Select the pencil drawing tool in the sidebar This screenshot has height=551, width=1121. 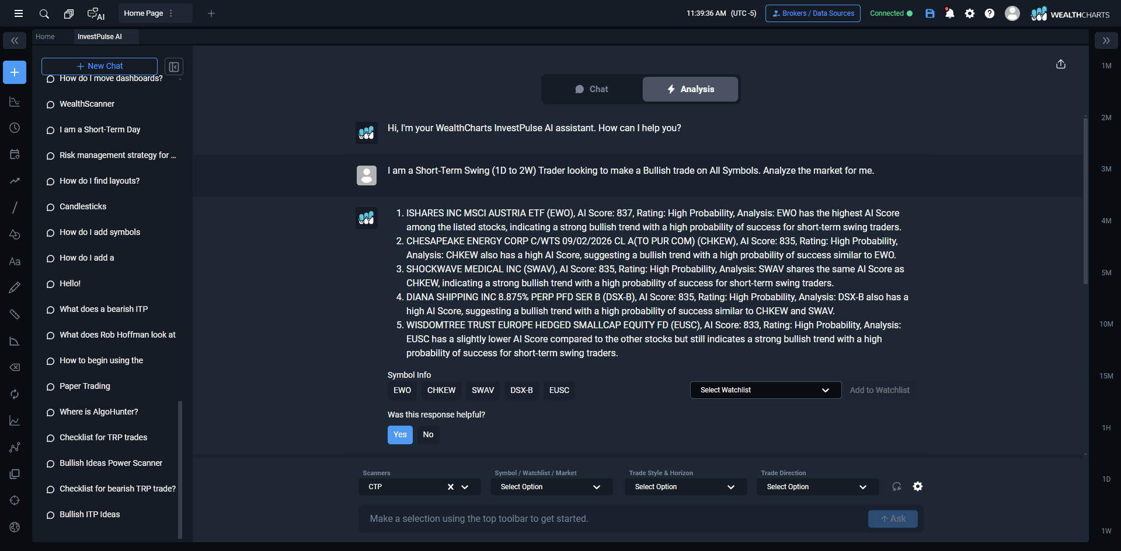pos(15,287)
